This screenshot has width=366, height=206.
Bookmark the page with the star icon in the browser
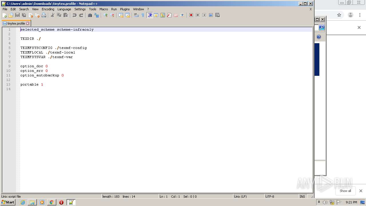coord(339,15)
